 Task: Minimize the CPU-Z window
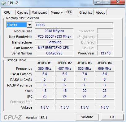(x=98, y=2)
